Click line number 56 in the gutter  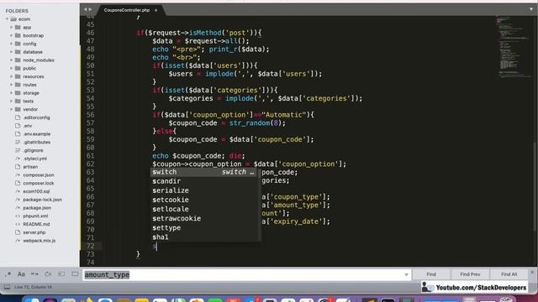tap(90, 115)
